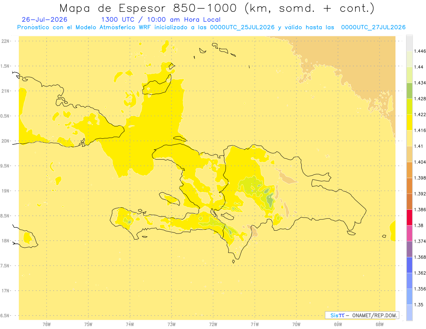Click the legend value '1.362'
The image size is (426, 329).
point(420,273)
